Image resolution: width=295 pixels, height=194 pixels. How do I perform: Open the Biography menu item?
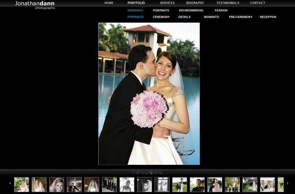[x=195, y=3]
